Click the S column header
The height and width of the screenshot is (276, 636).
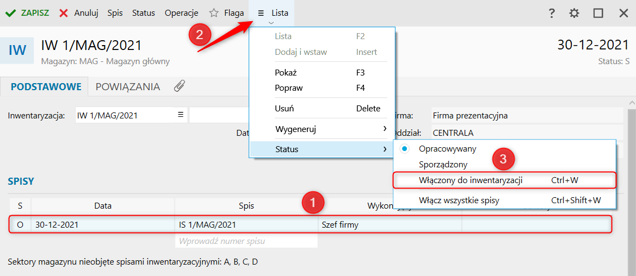(x=20, y=206)
